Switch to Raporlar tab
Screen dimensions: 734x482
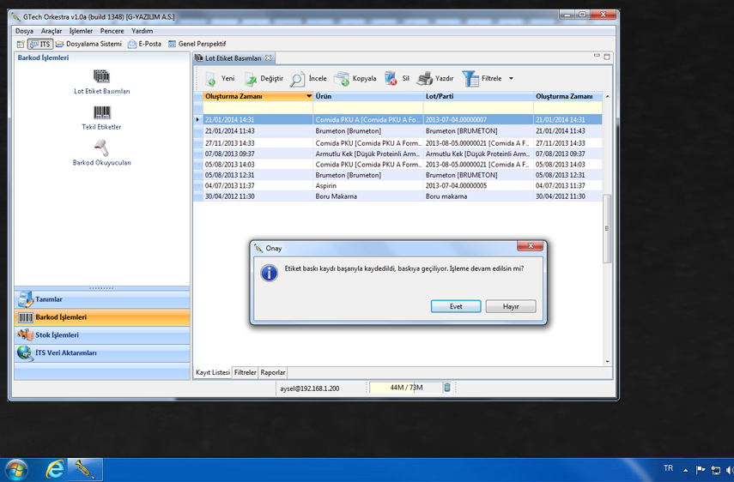click(273, 372)
